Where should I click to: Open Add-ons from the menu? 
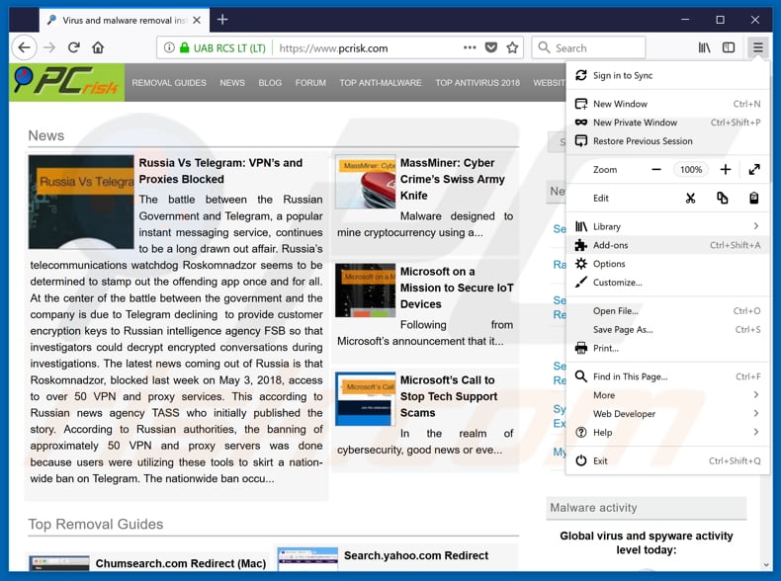point(667,245)
